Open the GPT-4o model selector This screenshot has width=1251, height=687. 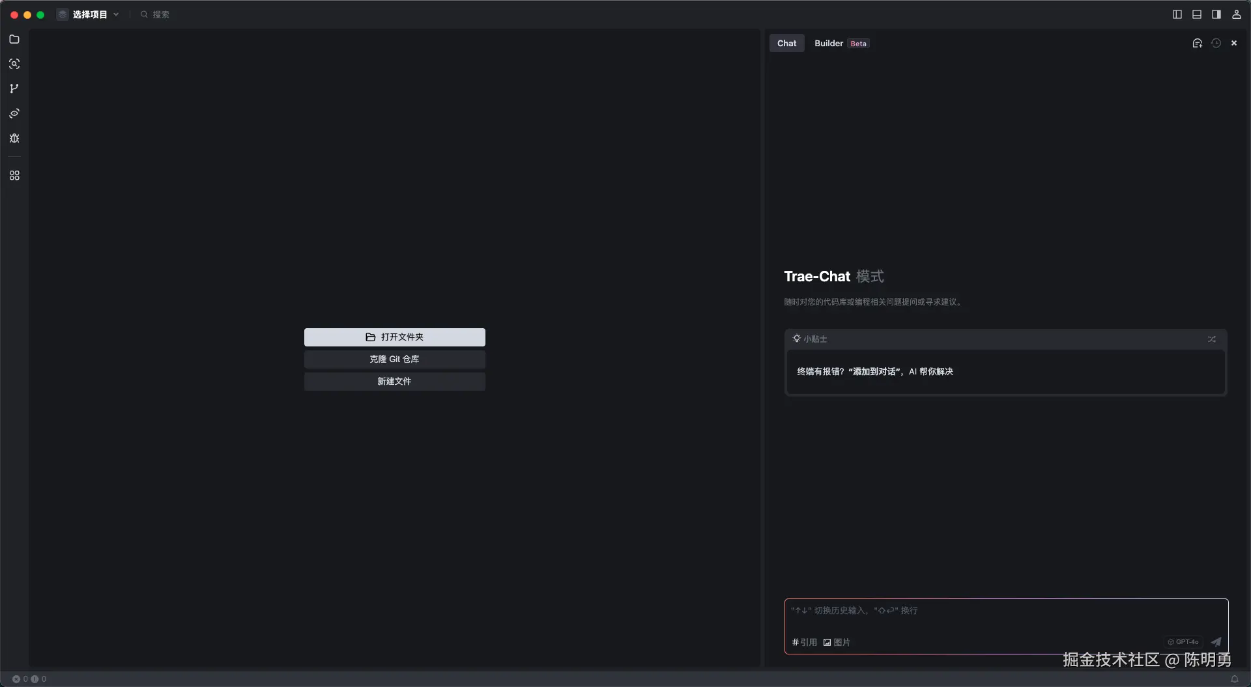(1183, 642)
